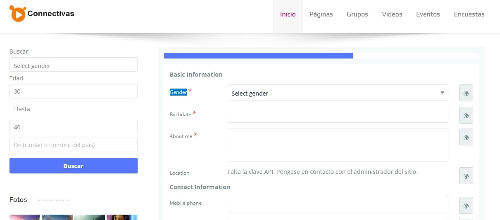500x220 pixels.
Task: Click the Connectivas logo icon
Action: coord(18,14)
